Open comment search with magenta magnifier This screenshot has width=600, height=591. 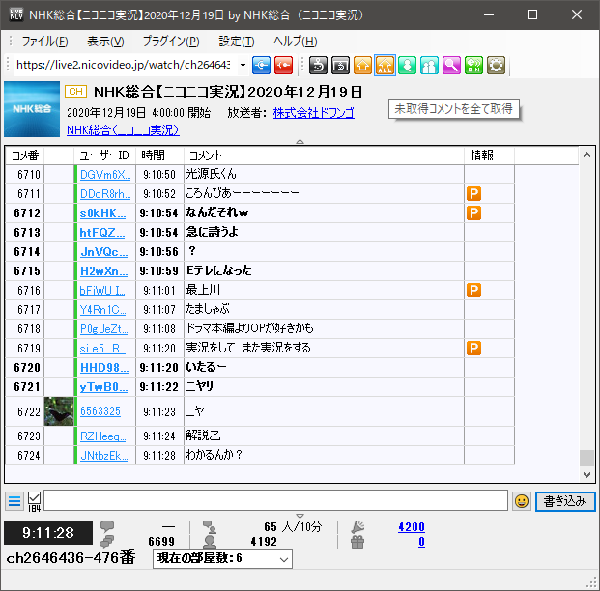click(451, 65)
